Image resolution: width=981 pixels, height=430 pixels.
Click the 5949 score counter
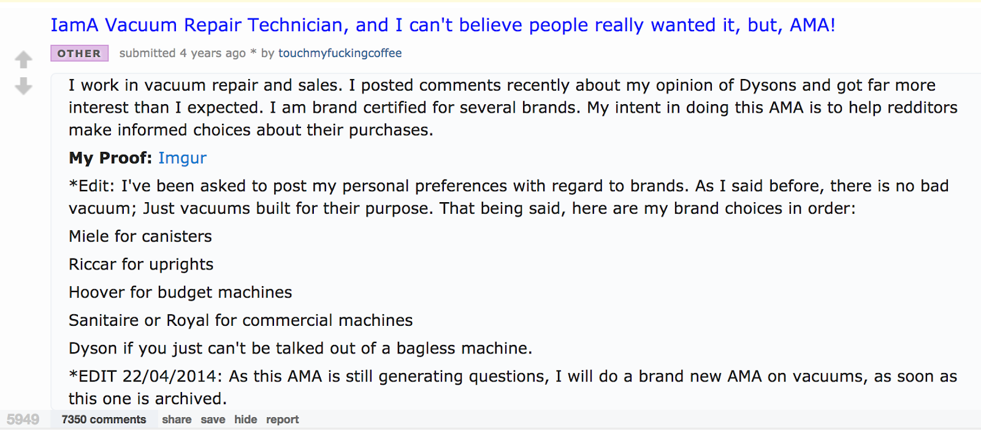click(23, 419)
